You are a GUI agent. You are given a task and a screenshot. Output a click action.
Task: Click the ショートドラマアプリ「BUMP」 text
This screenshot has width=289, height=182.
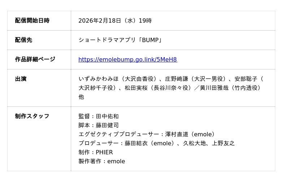coord(120,40)
